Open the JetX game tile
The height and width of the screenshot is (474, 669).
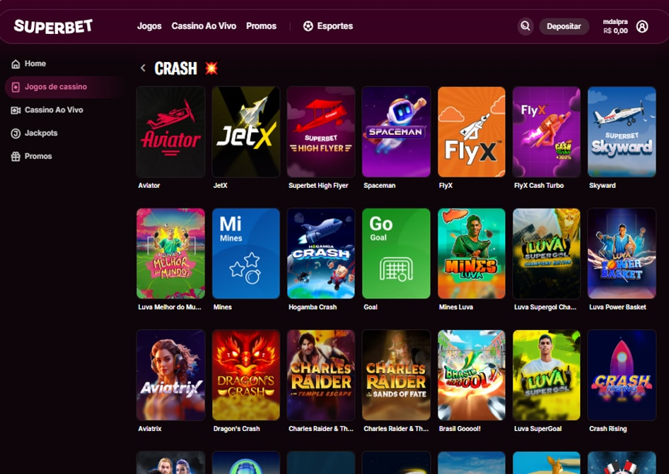tap(245, 131)
